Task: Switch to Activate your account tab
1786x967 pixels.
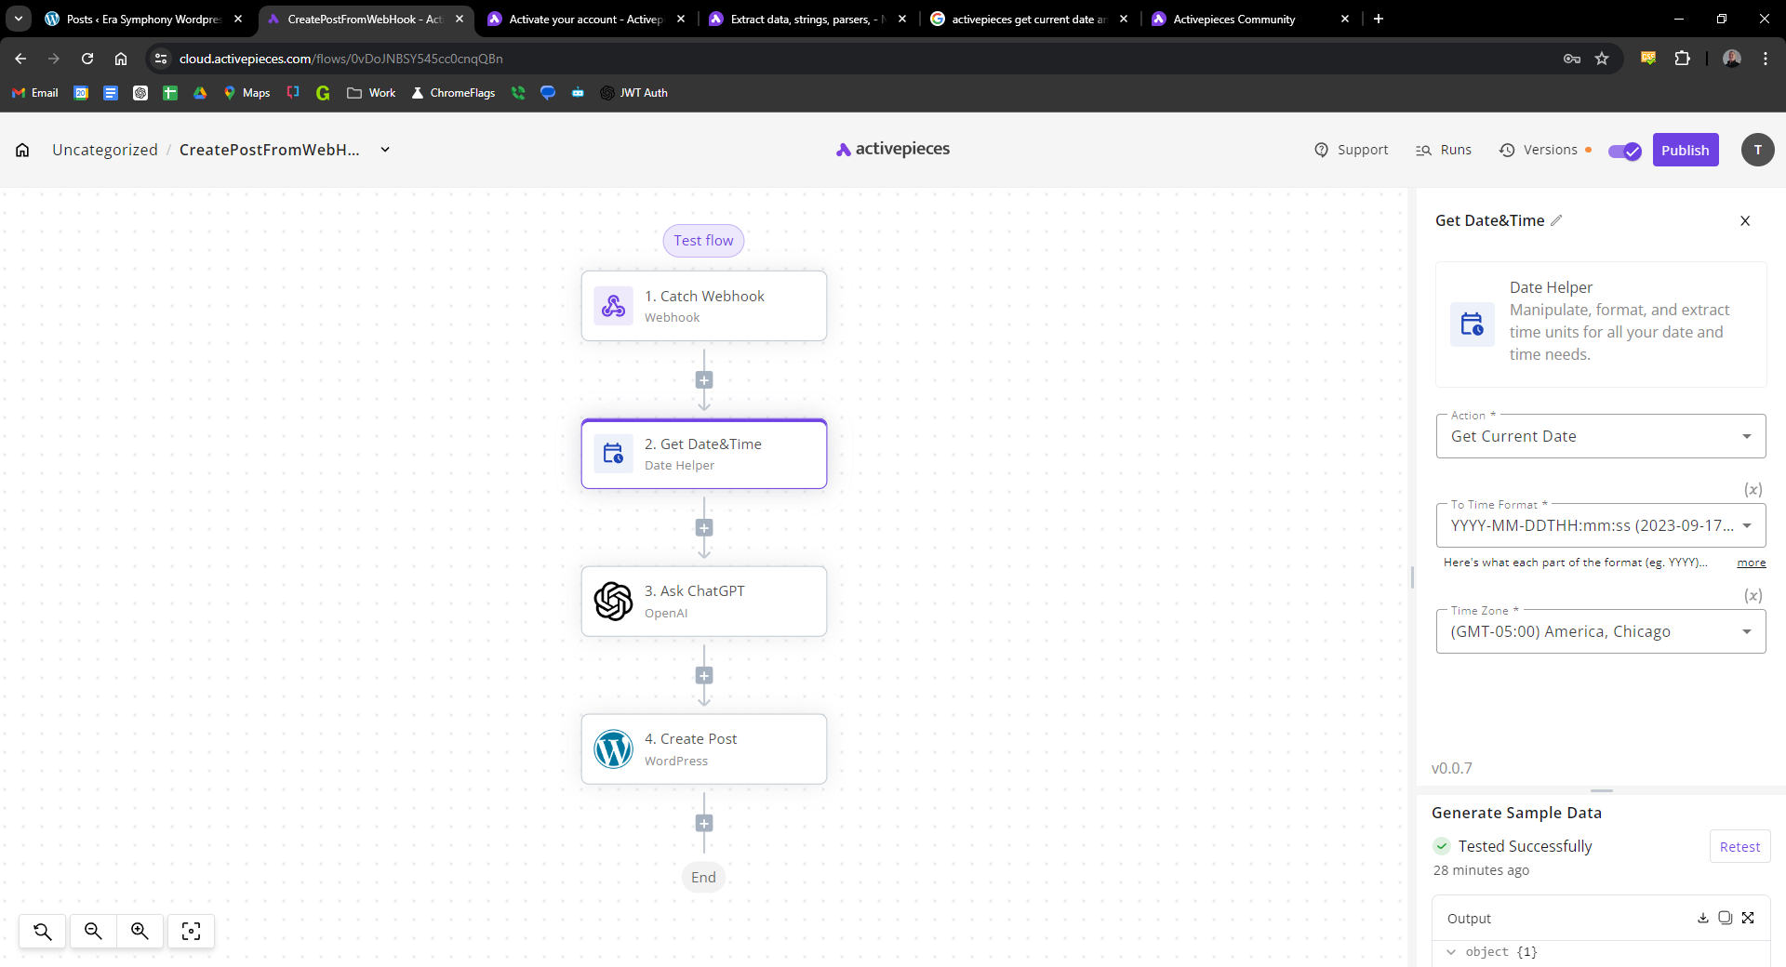Action: (586, 19)
